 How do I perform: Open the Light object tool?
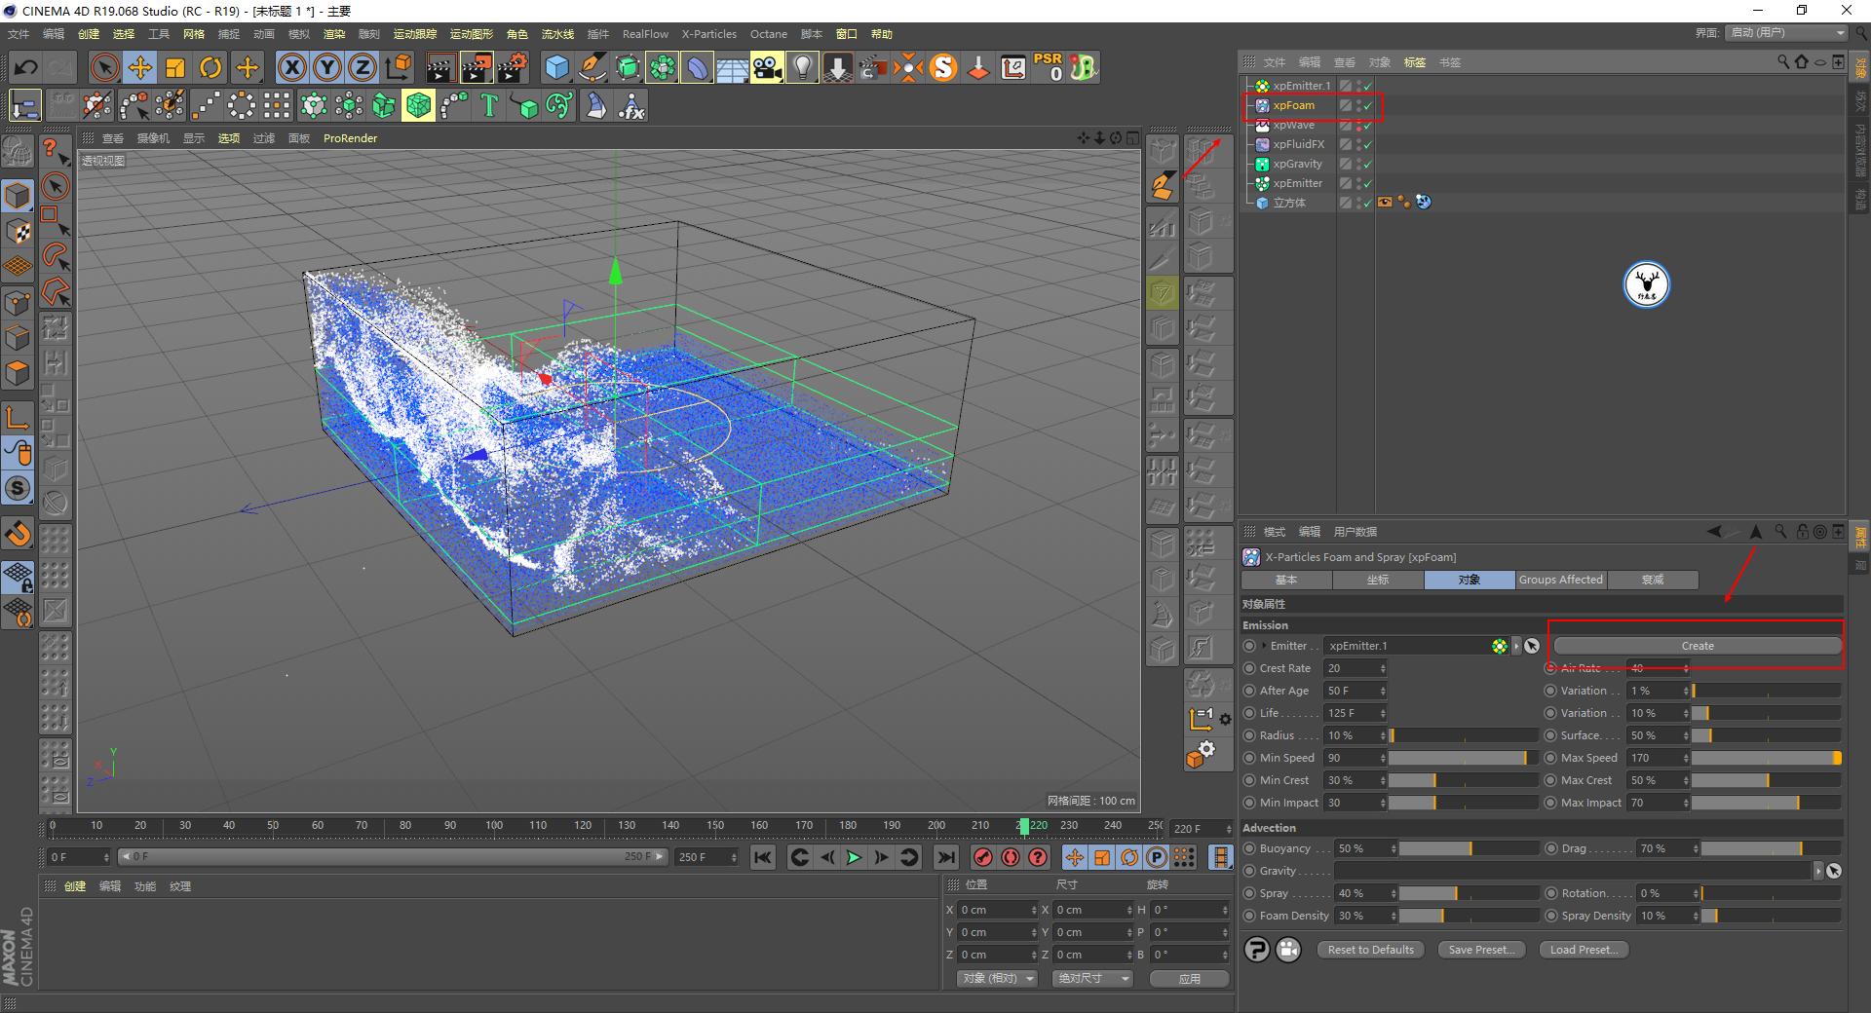[802, 67]
